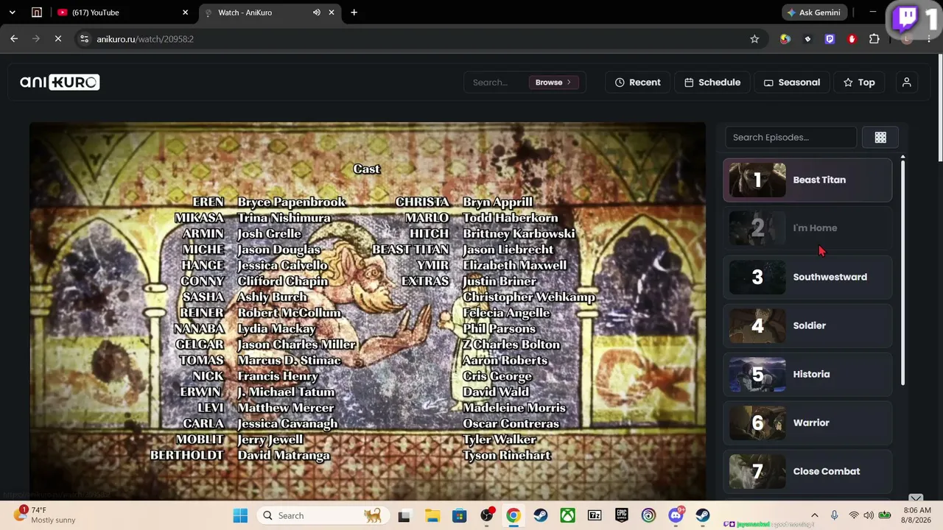Viewport: 943px width, 530px height.
Task: Close the Watch - AniKuro tab
Action: click(x=332, y=13)
